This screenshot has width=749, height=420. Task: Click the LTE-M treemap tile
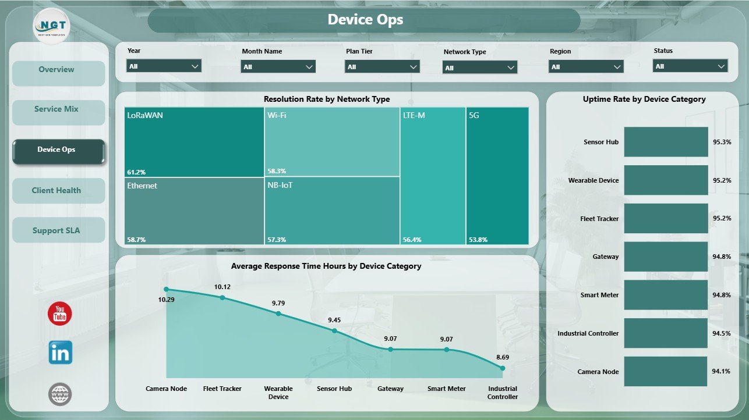tap(433, 176)
